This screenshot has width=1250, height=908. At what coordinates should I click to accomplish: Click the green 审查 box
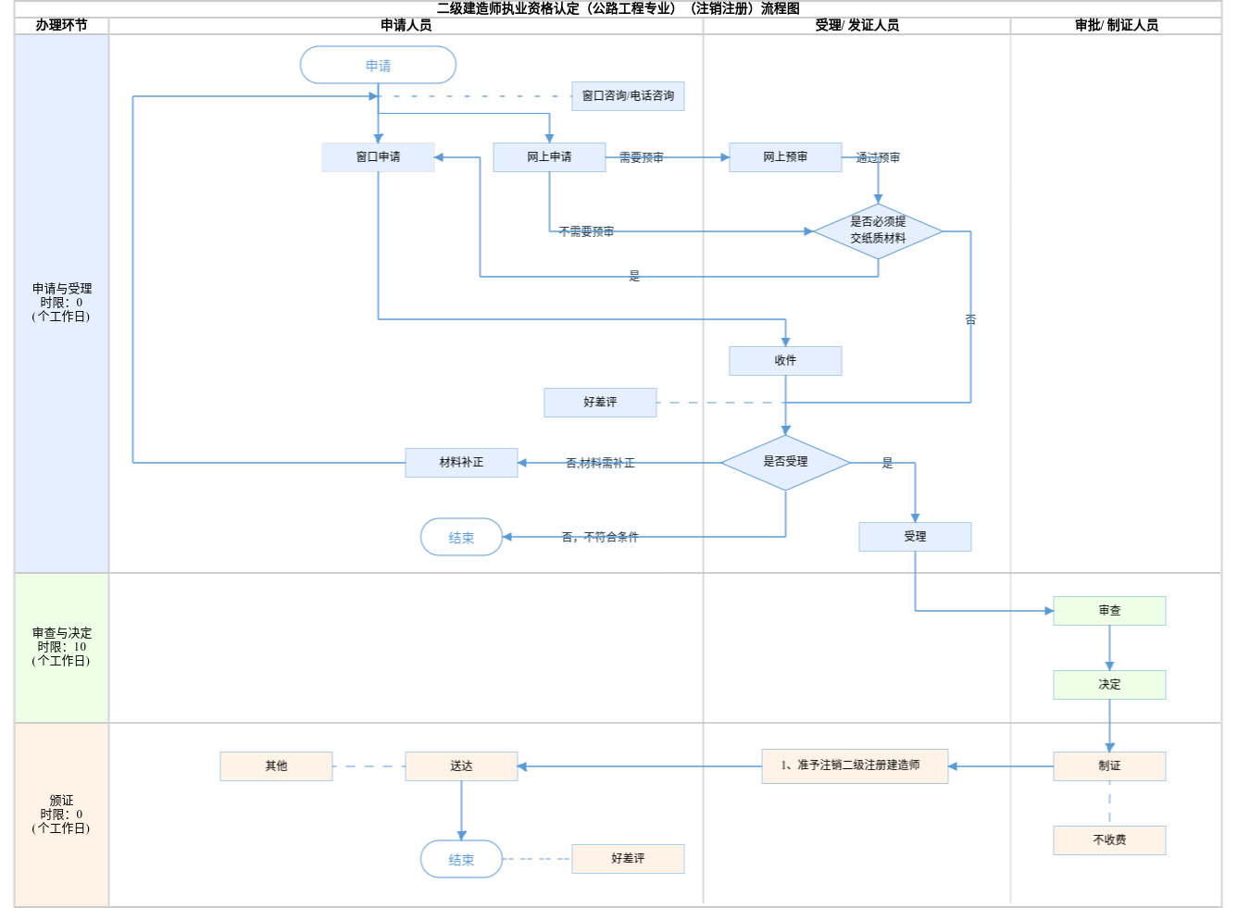point(1109,611)
